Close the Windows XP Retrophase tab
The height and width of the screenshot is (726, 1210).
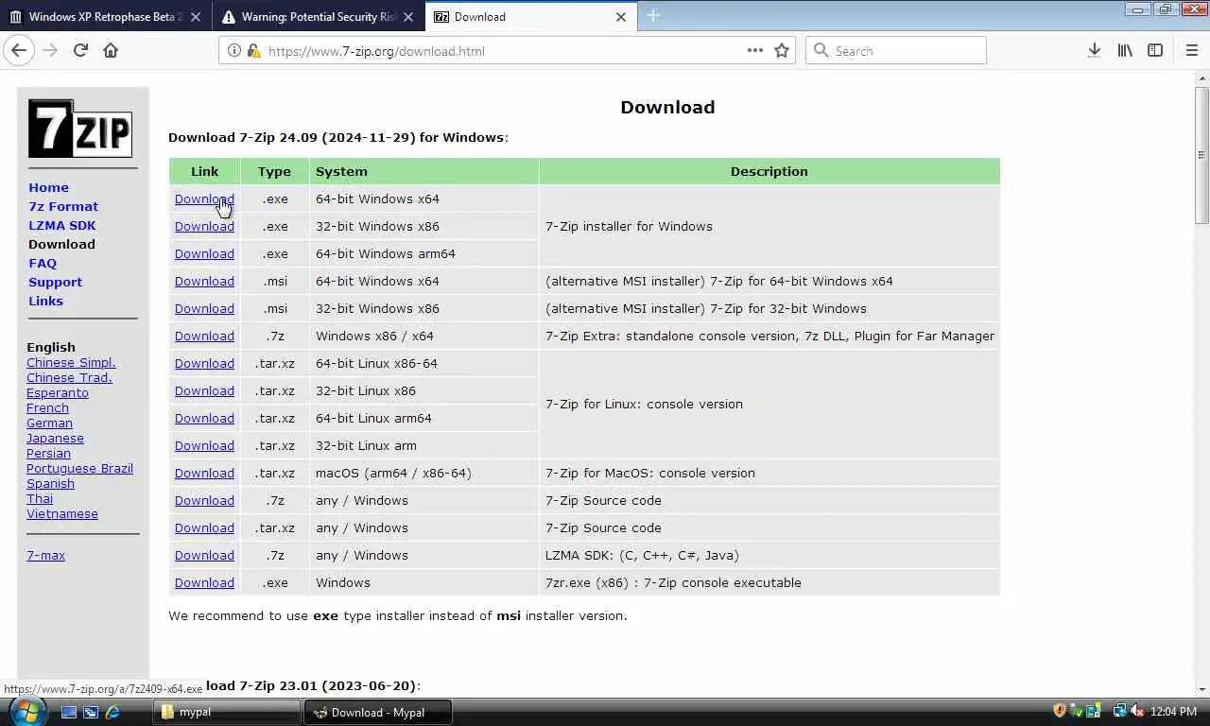click(195, 16)
